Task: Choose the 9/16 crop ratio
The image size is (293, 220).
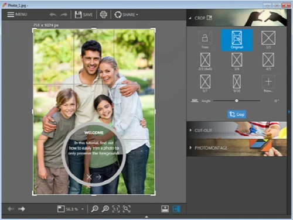Action: coord(237,84)
